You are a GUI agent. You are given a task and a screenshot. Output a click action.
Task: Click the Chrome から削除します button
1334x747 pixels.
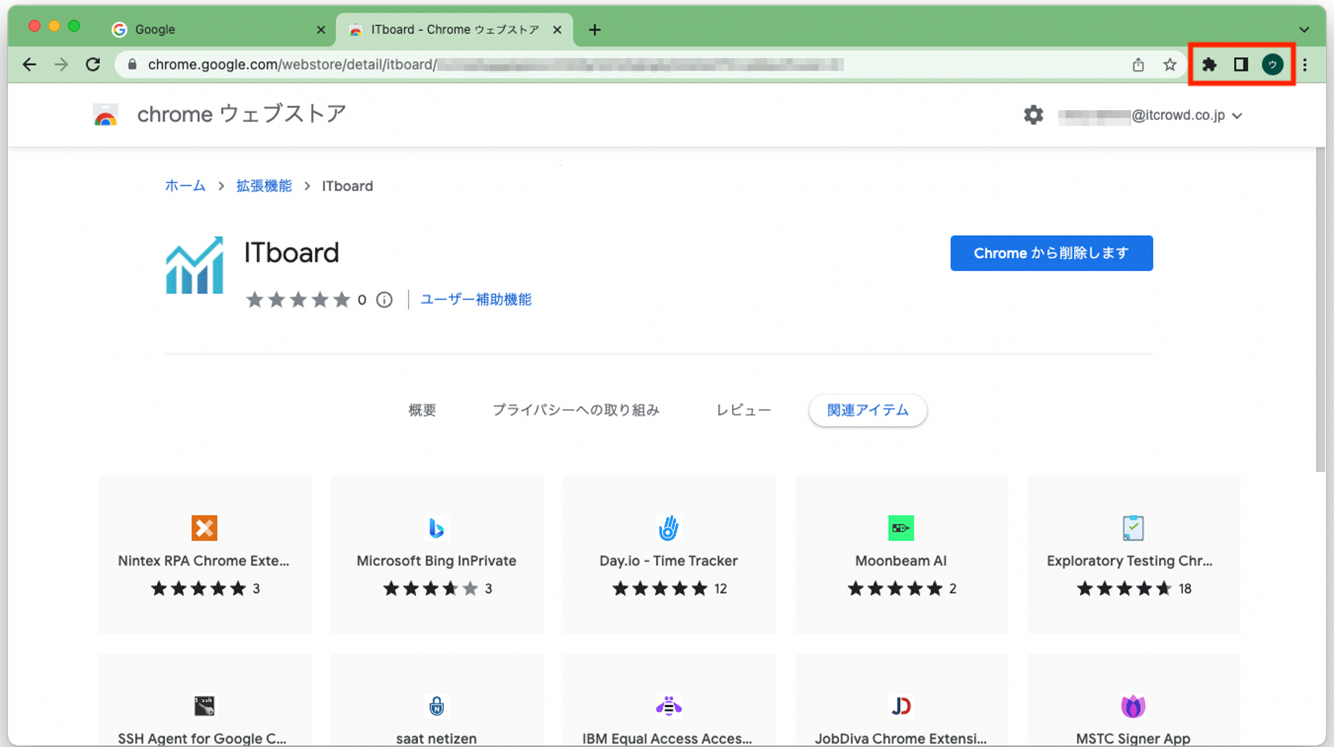pyautogui.click(x=1051, y=253)
